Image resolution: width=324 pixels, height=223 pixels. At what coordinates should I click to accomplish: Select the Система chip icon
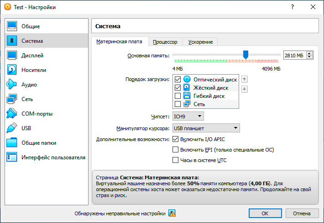pyautogui.click(x=12, y=41)
